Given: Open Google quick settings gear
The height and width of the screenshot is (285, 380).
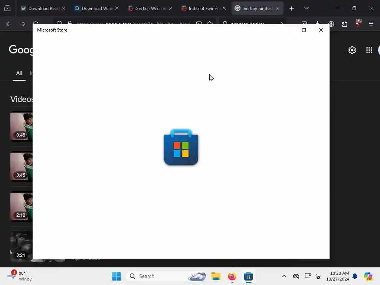Looking at the screenshot, I should click(x=352, y=50).
